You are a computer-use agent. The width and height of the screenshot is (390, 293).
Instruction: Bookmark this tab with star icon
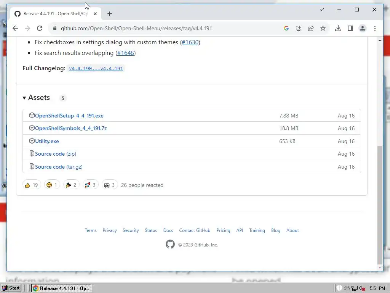point(323,28)
